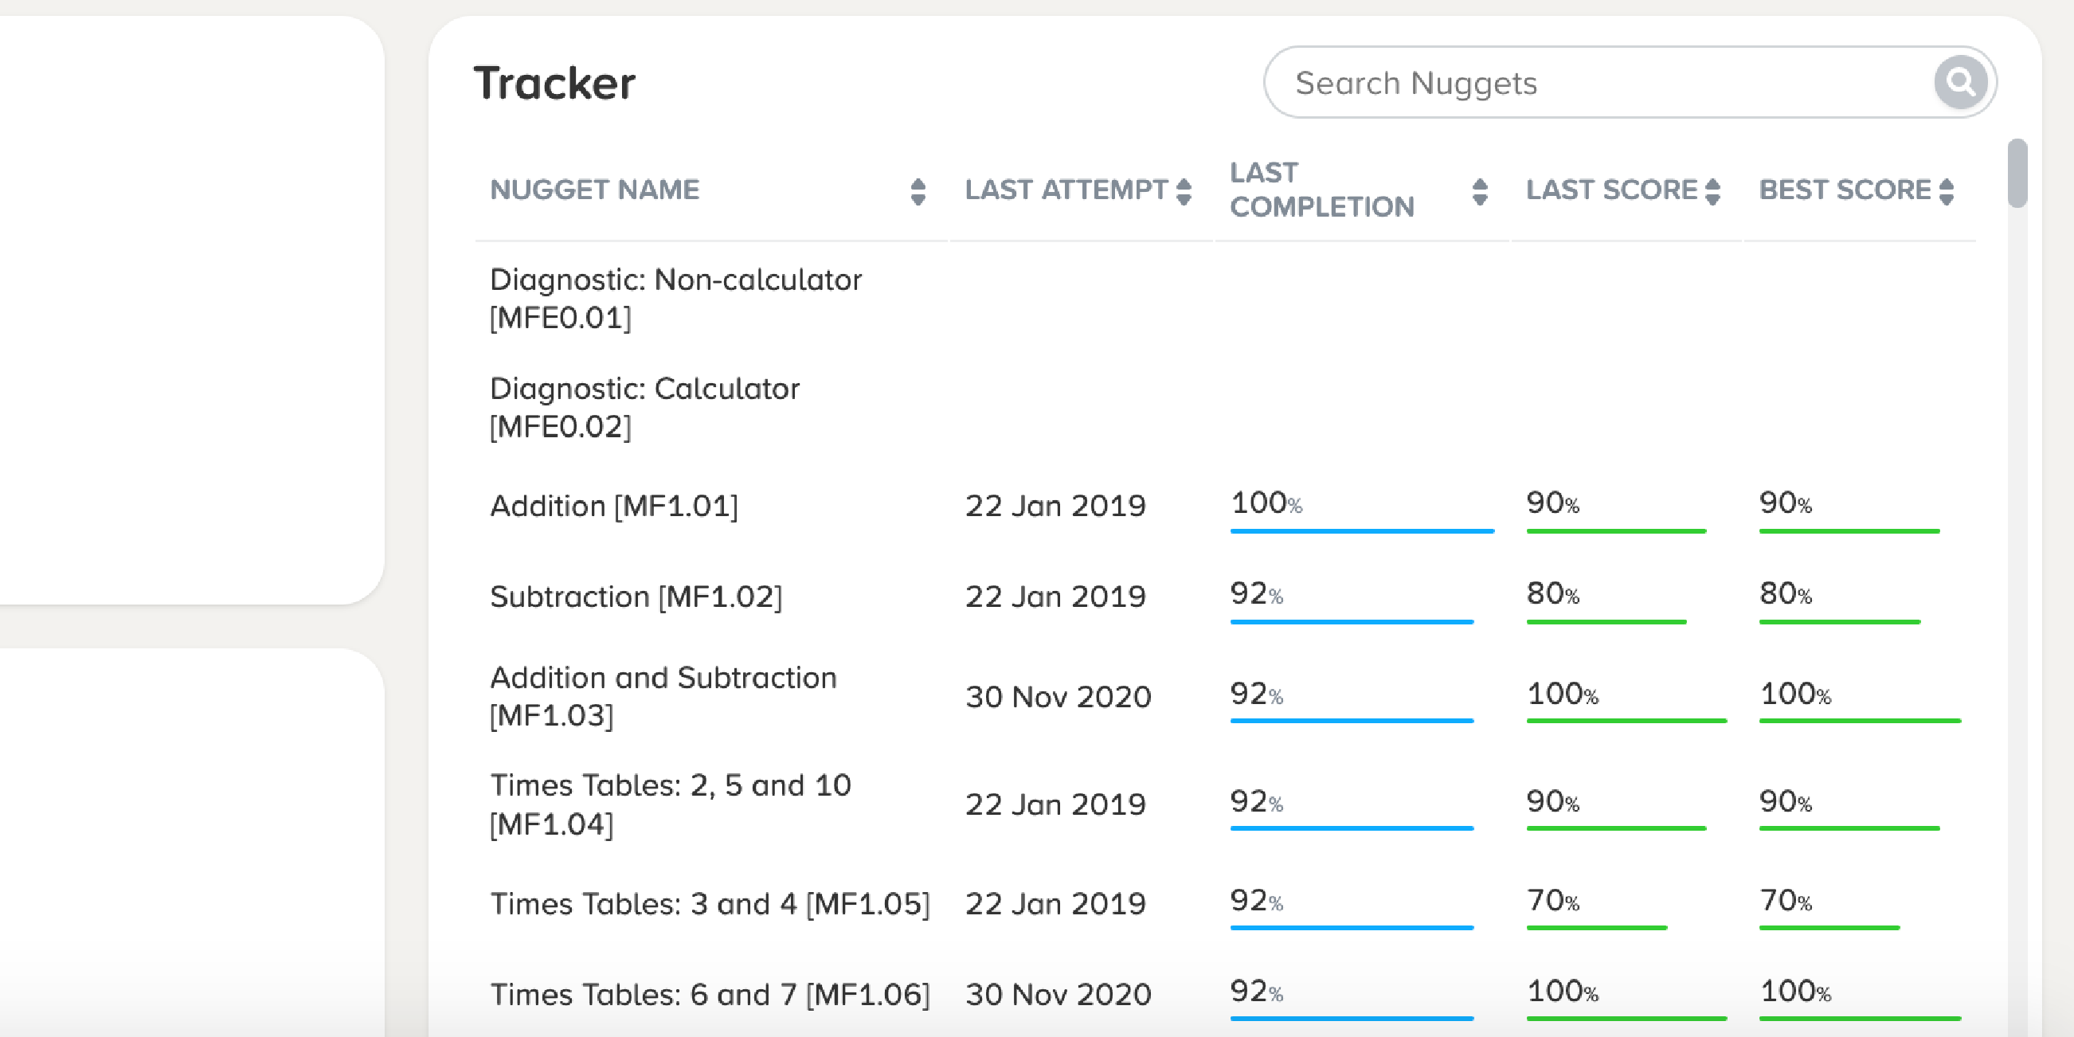2074x1037 pixels.
Task: Open Diagnostic: Calculator [MFE0.02]
Action: point(644,408)
